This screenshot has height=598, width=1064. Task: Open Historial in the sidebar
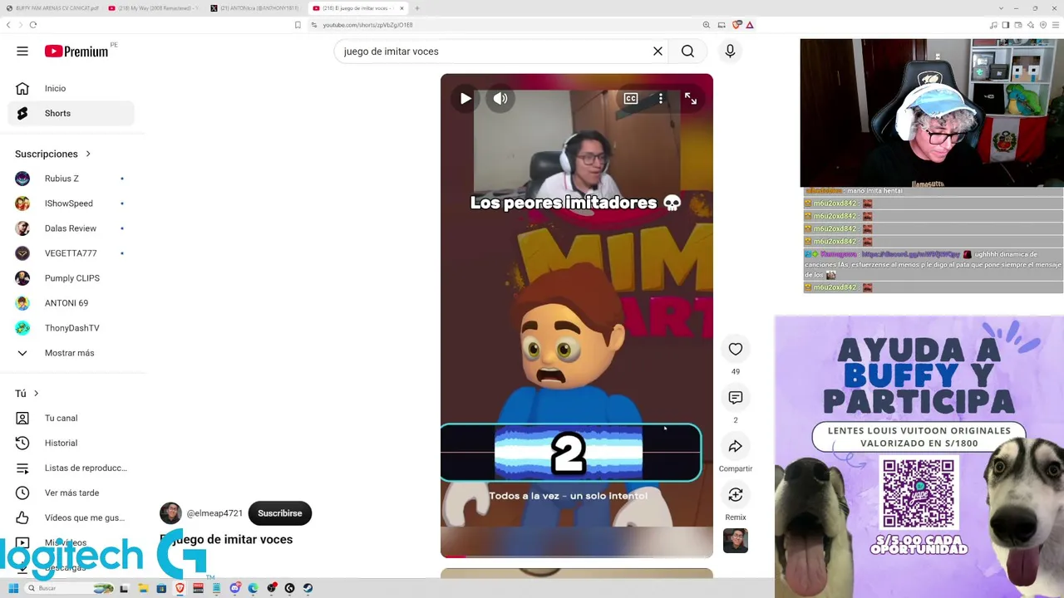pyautogui.click(x=71, y=443)
